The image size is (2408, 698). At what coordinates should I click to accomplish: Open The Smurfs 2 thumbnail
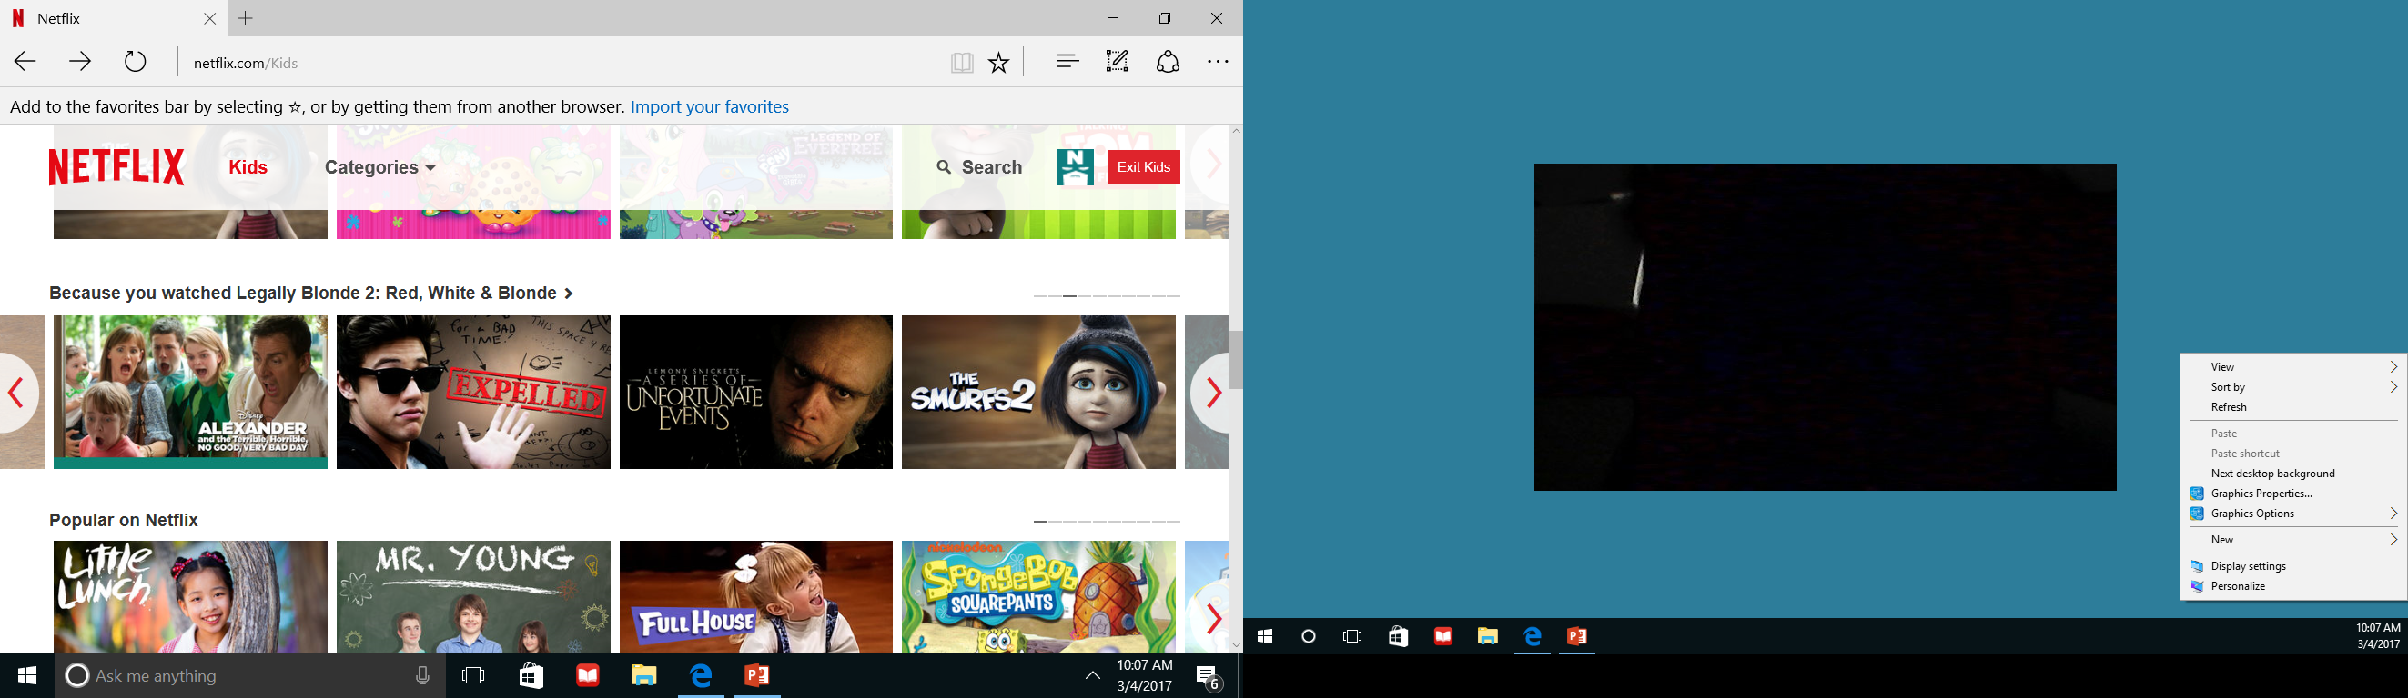pos(1038,392)
